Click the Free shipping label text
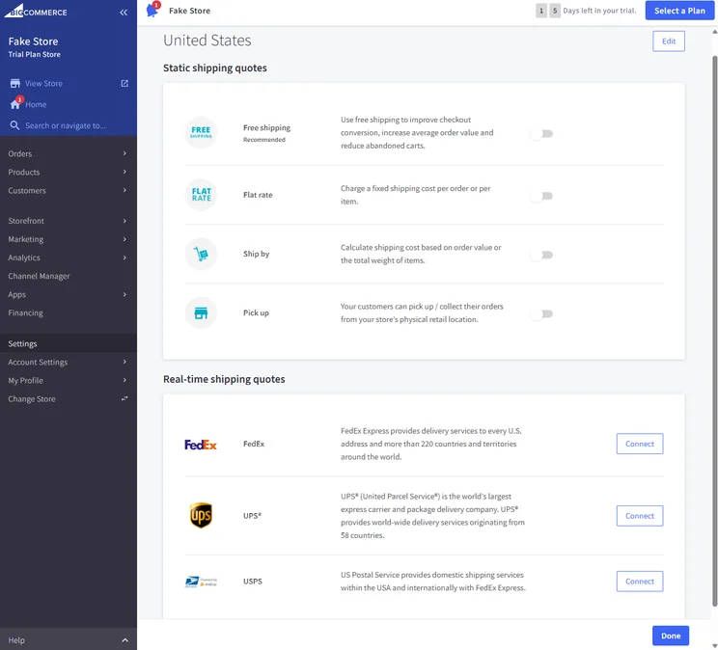The image size is (718, 650). [266, 127]
